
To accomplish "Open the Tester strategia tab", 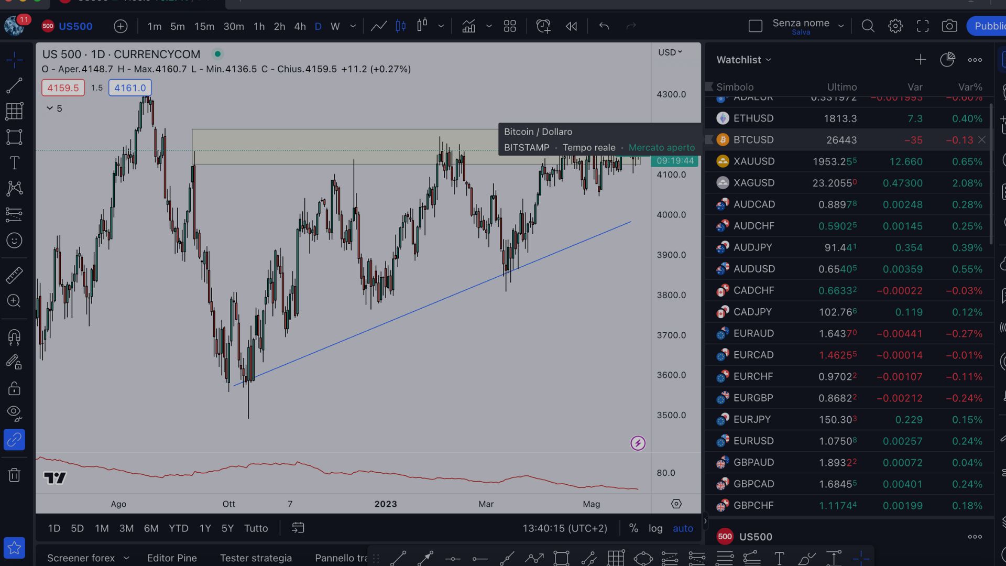I will pyautogui.click(x=256, y=558).
